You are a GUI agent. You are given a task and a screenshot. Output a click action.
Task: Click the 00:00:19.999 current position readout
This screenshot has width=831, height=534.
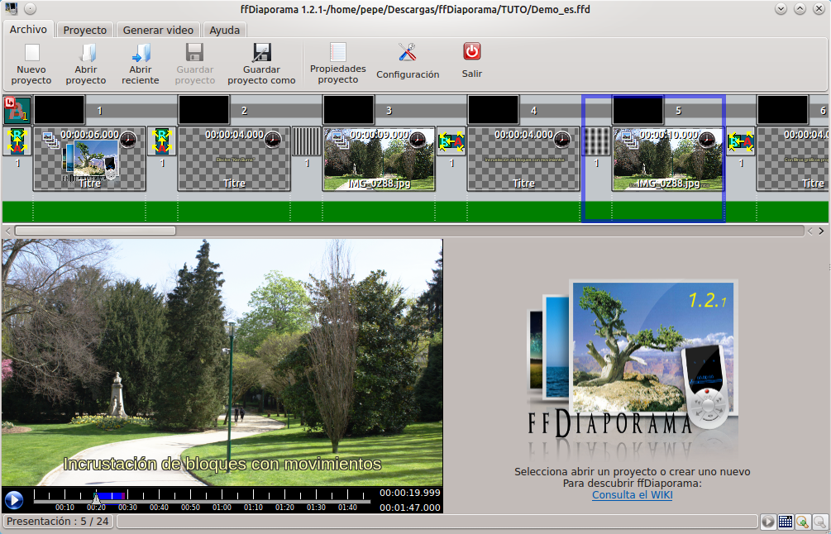409,493
